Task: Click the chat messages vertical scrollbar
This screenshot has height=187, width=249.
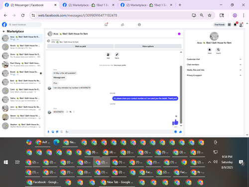Action: coord(181,95)
